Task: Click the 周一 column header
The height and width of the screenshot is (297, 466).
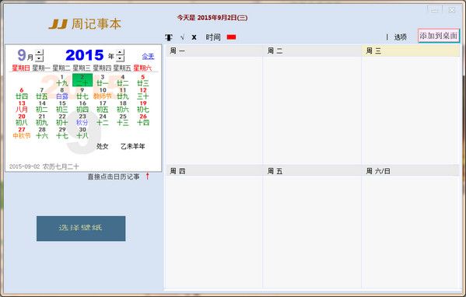Action: pyautogui.click(x=214, y=51)
